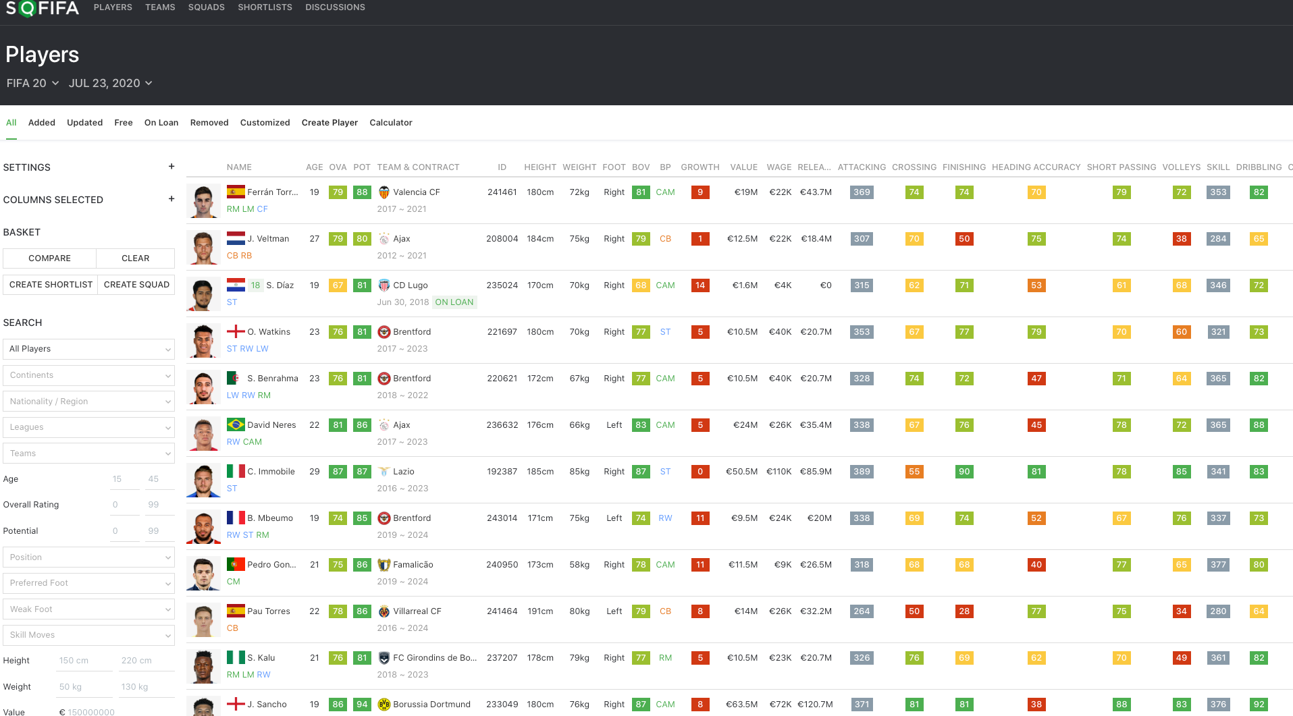Screen dimensions: 1293x716
Task: Click the Italy flag beside C. Immobile
Action: (x=236, y=471)
